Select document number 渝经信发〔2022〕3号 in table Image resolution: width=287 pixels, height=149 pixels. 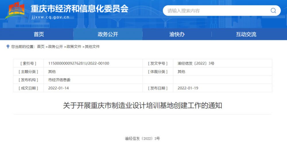tap(196, 63)
